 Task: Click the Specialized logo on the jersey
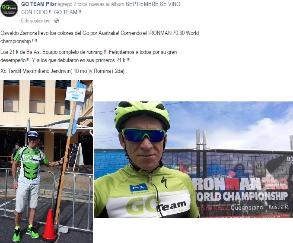click(164, 182)
